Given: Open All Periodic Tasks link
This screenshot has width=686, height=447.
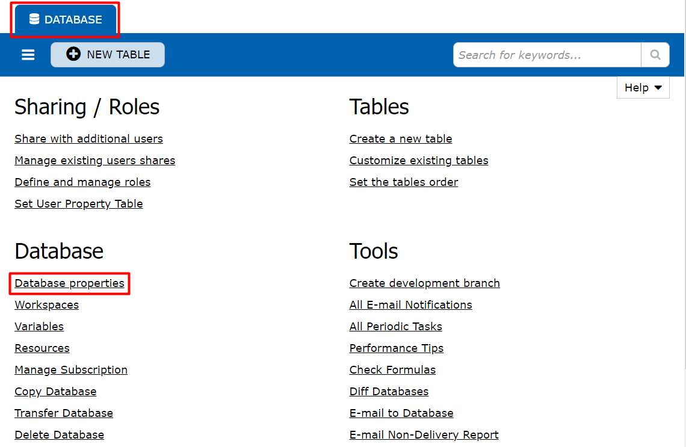Looking at the screenshot, I should pos(396,326).
